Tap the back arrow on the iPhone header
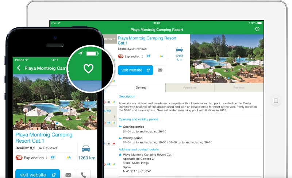 click(19, 68)
